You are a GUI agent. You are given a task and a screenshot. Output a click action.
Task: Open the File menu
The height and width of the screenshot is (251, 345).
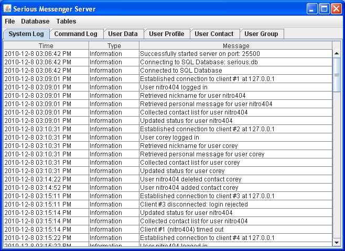pyautogui.click(x=10, y=21)
